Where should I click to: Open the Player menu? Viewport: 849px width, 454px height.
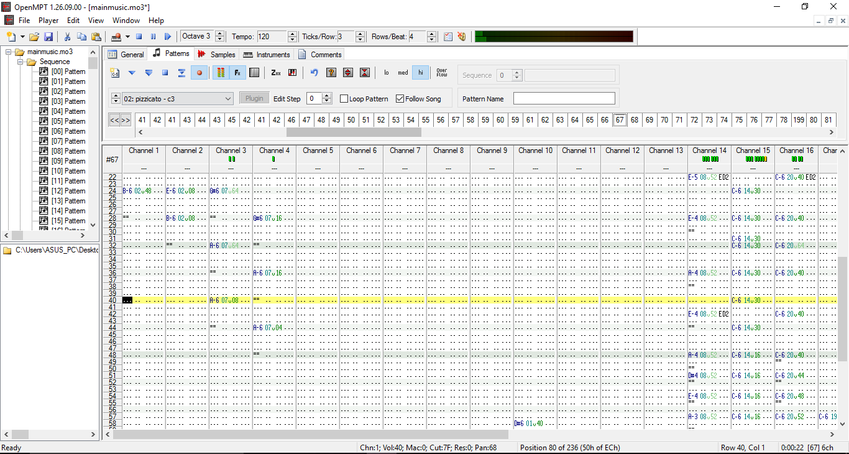pyautogui.click(x=48, y=21)
